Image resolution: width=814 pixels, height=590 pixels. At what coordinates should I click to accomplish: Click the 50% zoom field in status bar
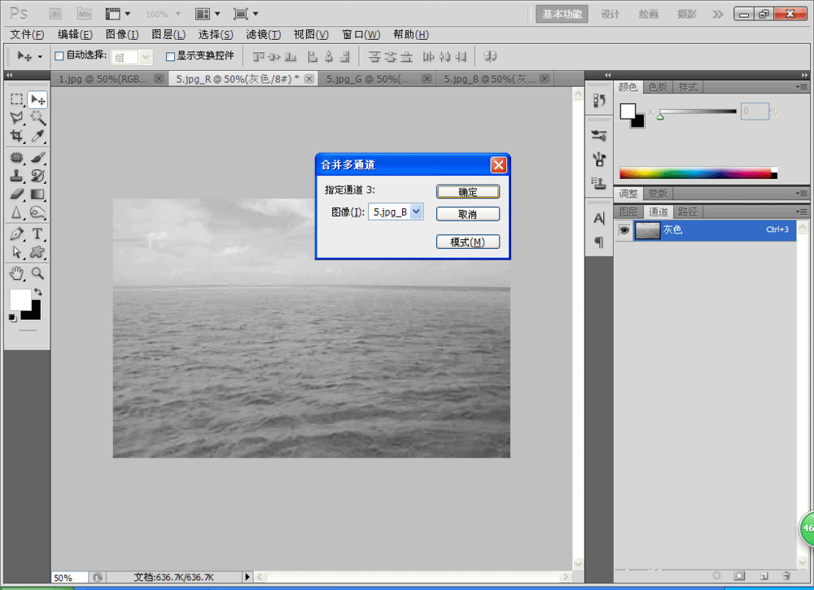[x=68, y=577]
